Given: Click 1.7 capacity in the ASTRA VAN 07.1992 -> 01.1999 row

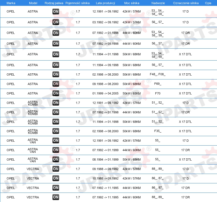Looking at the screenshot, I should [x=78, y=150].
